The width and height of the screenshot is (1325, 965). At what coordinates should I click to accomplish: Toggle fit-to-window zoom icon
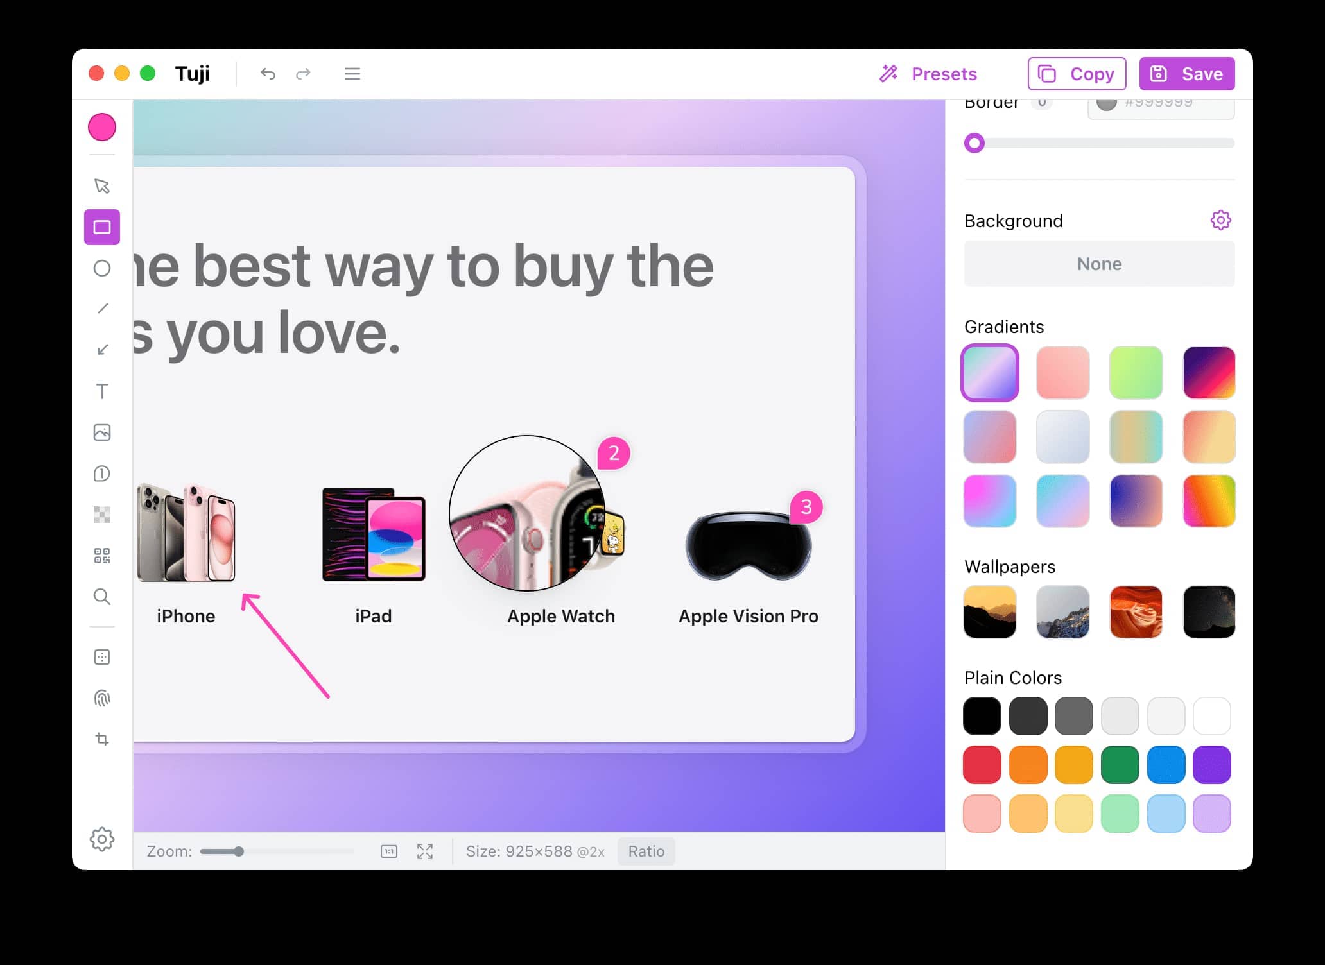coord(425,851)
